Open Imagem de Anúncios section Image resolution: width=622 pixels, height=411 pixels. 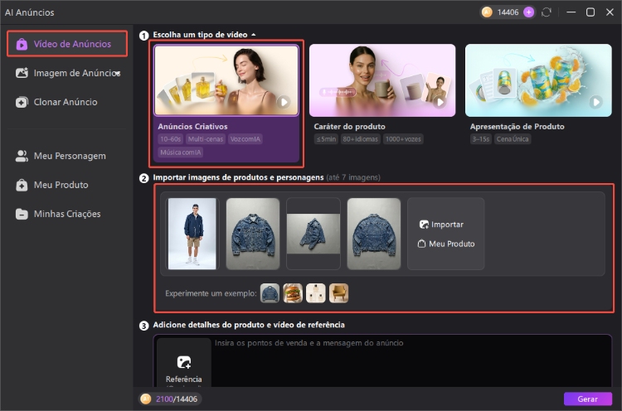67,73
